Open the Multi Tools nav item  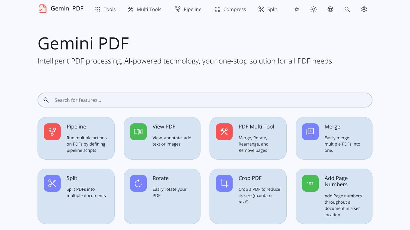click(x=145, y=9)
